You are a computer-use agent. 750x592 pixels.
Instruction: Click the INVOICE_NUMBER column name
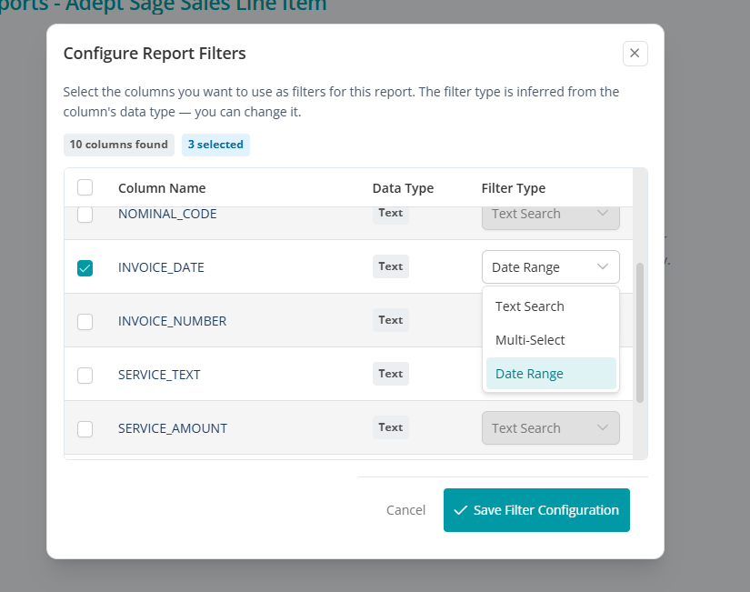pyautogui.click(x=172, y=321)
